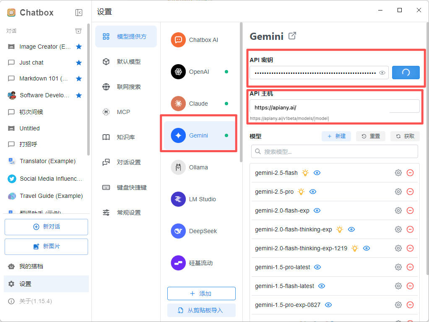Click 从剪贴板导入 import button
Viewport: 429px width, 322px height.
coord(201,310)
